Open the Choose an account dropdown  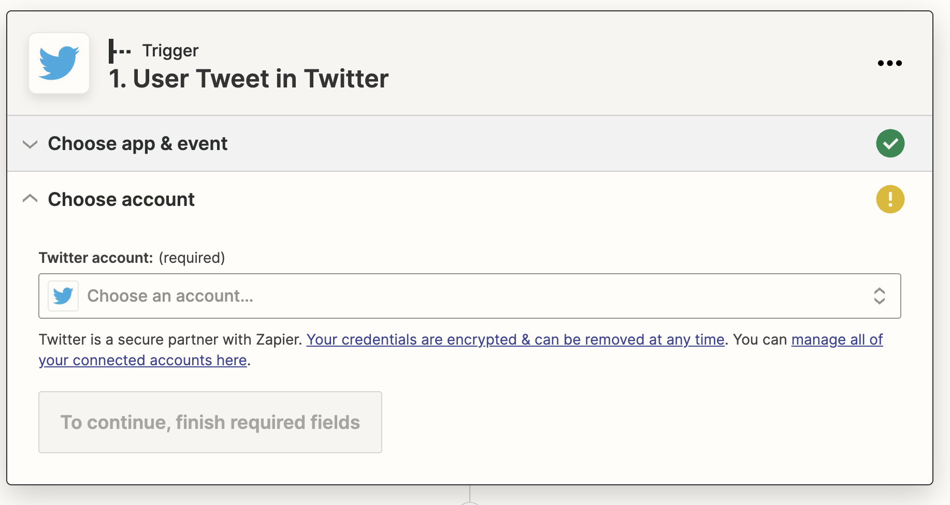tap(470, 296)
